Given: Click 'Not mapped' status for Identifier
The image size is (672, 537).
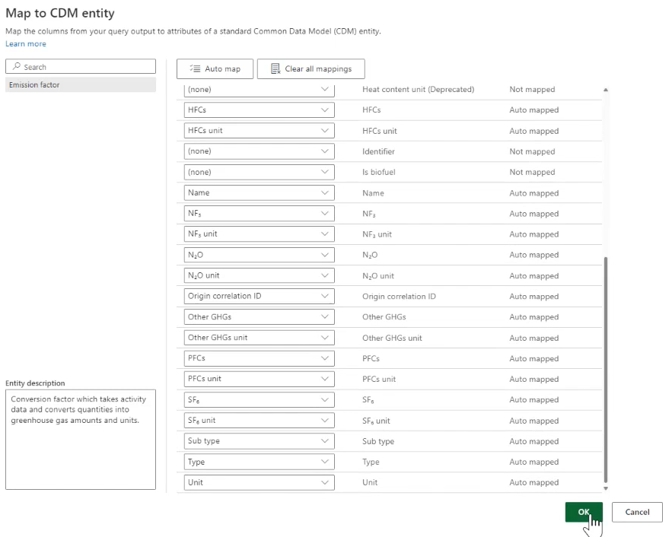Looking at the screenshot, I should click(532, 151).
